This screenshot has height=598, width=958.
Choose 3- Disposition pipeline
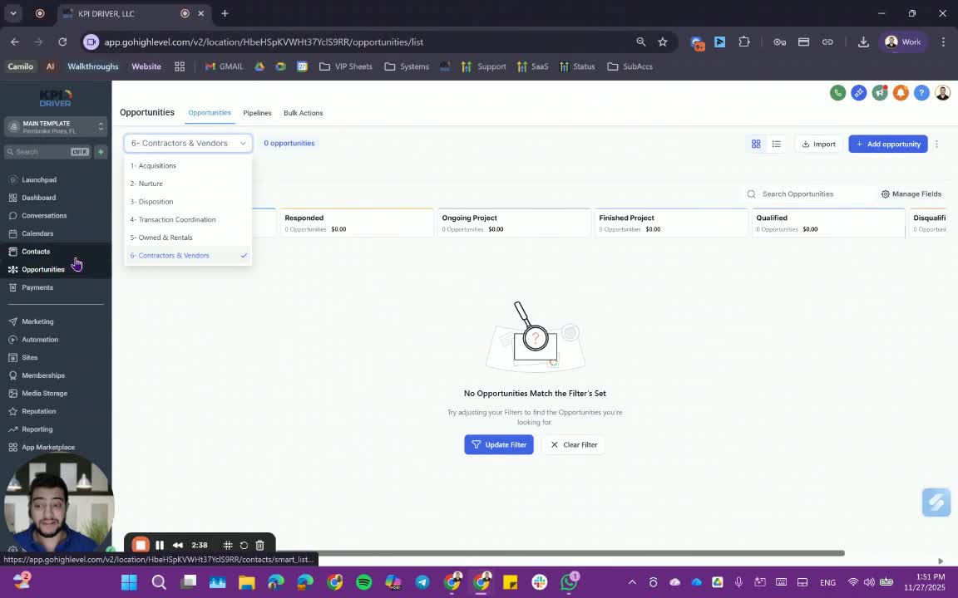coord(188,202)
